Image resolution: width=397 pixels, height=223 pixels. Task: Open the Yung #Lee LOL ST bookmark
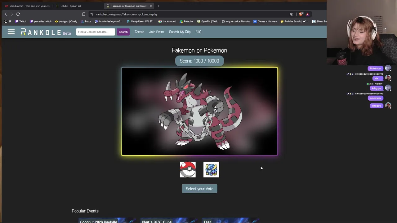click(141, 21)
